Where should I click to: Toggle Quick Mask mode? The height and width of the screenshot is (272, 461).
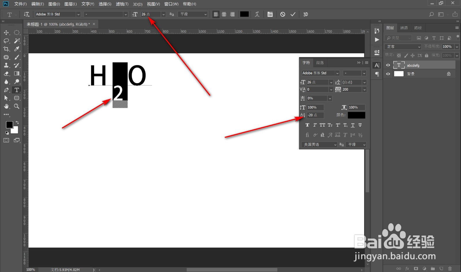(6, 140)
